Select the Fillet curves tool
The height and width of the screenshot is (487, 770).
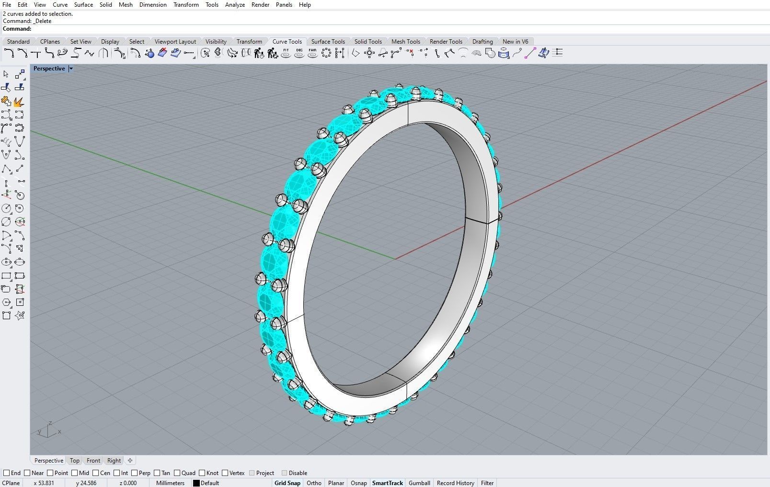[9, 53]
